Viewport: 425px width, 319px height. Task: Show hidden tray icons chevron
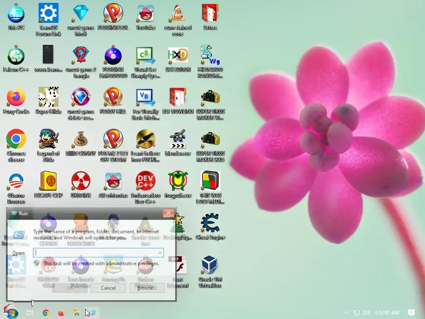click(x=347, y=313)
